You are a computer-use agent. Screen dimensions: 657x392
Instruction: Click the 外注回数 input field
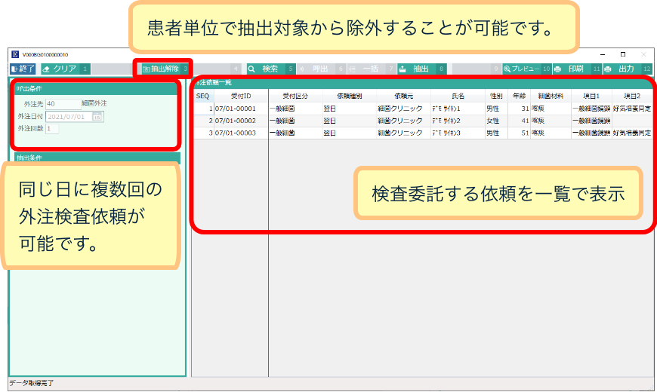pos(52,129)
